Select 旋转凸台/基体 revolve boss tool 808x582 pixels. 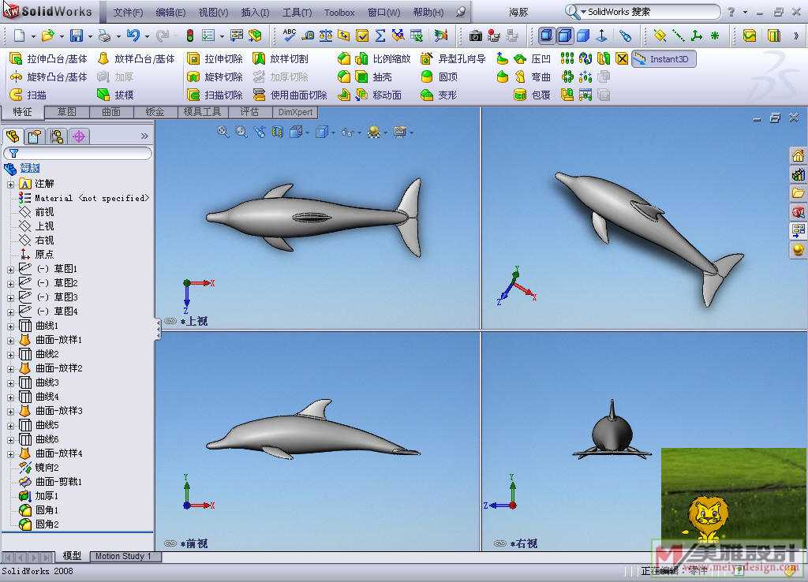pyautogui.click(x=49, y=76)
